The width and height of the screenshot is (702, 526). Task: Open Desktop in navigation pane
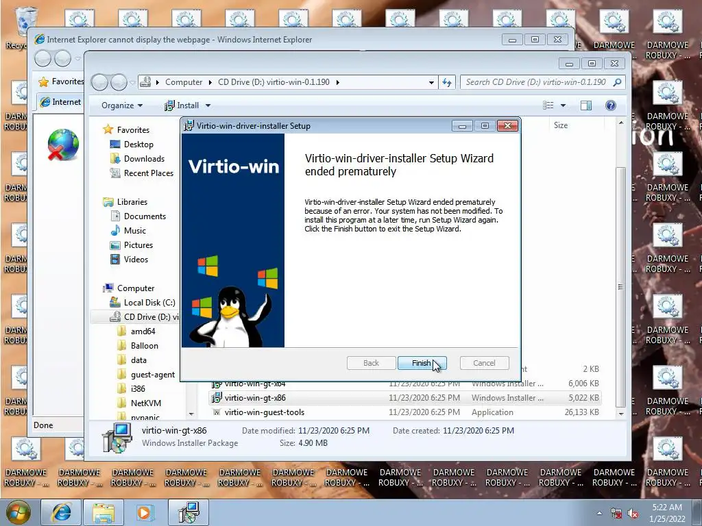[x=138, y=145]
